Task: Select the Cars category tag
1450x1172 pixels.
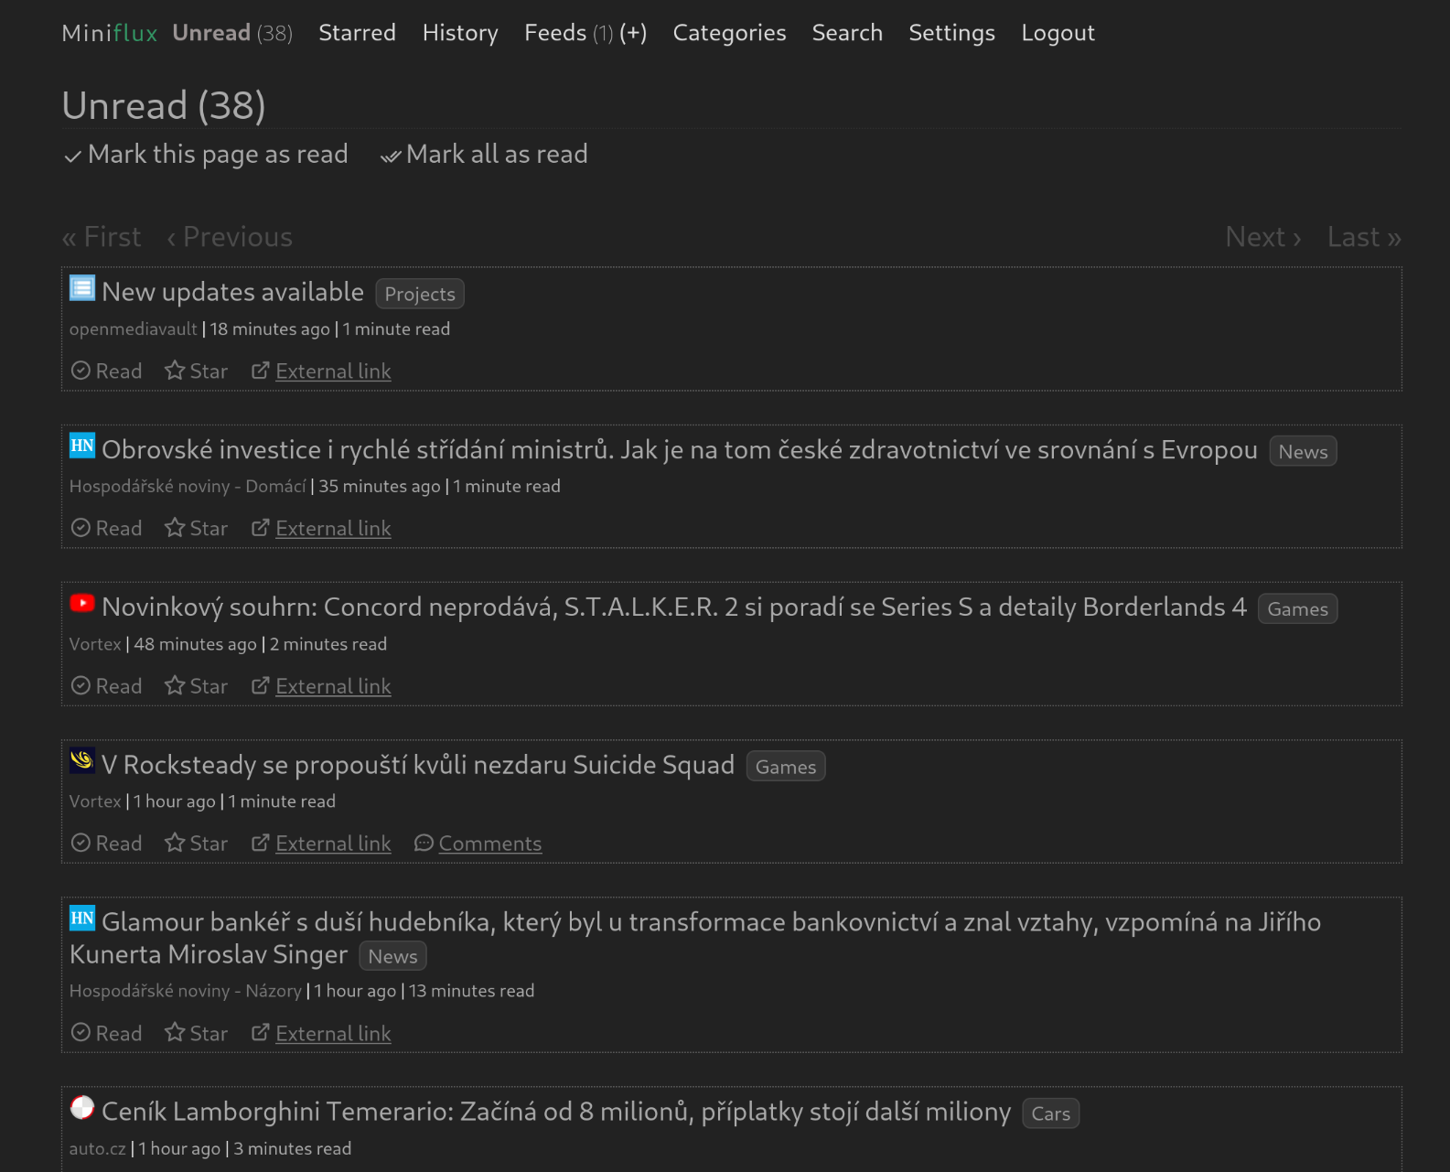Action: (x=1050, y=1113)
